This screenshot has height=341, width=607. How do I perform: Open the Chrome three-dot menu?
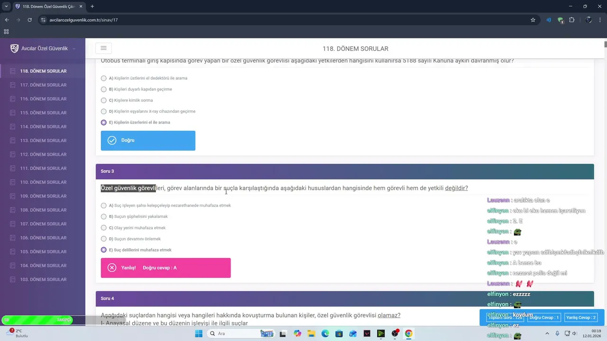tap(600, 20)
